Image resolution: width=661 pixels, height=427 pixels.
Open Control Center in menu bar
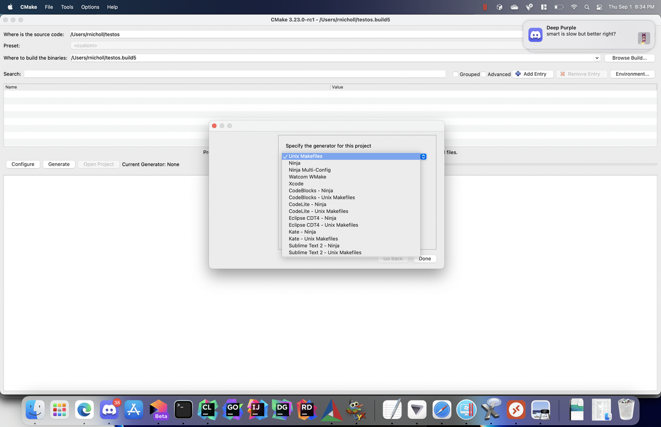[x=599, y=7]
